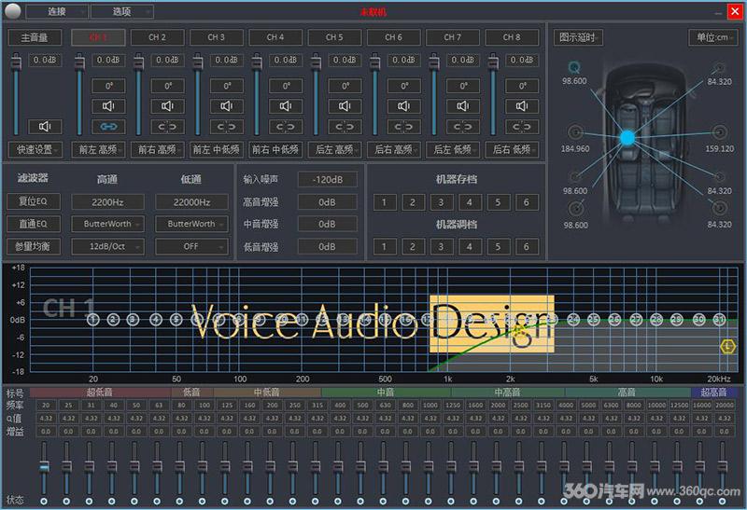
Task: Toggle CH 3 phase 0° button
Action: tap(226, 86)
